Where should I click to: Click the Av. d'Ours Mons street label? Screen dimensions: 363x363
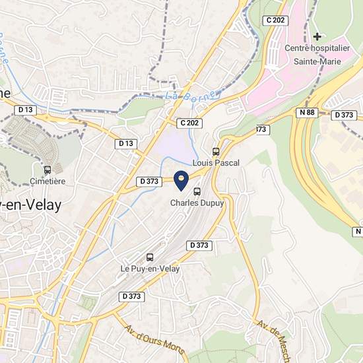pos(155,340)
